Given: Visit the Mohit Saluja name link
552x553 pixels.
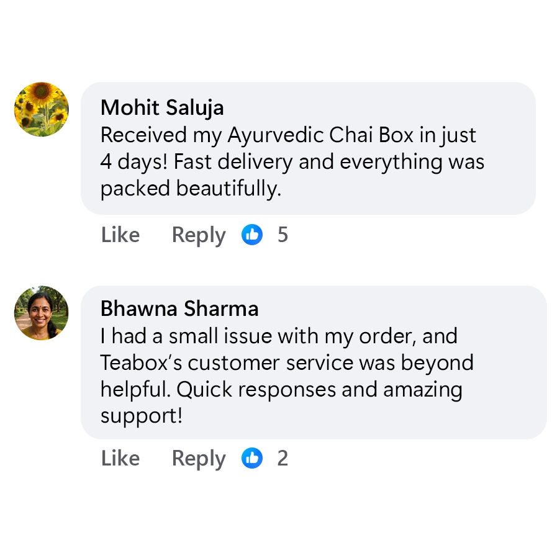Looking at the screenshot, I should (x=162, y=107).
